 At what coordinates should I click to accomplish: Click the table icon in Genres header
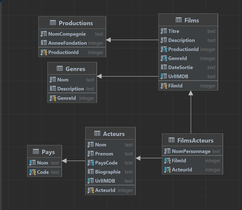click(x=60, y=69)
